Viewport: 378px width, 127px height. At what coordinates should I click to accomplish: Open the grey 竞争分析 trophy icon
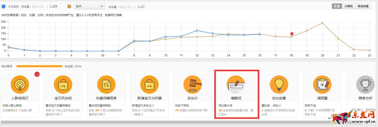[x=365, y=84]
